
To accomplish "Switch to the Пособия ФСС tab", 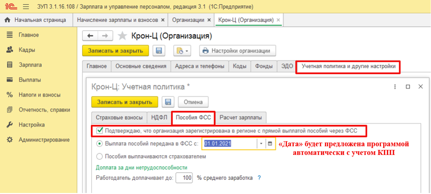I will (193, 117).
